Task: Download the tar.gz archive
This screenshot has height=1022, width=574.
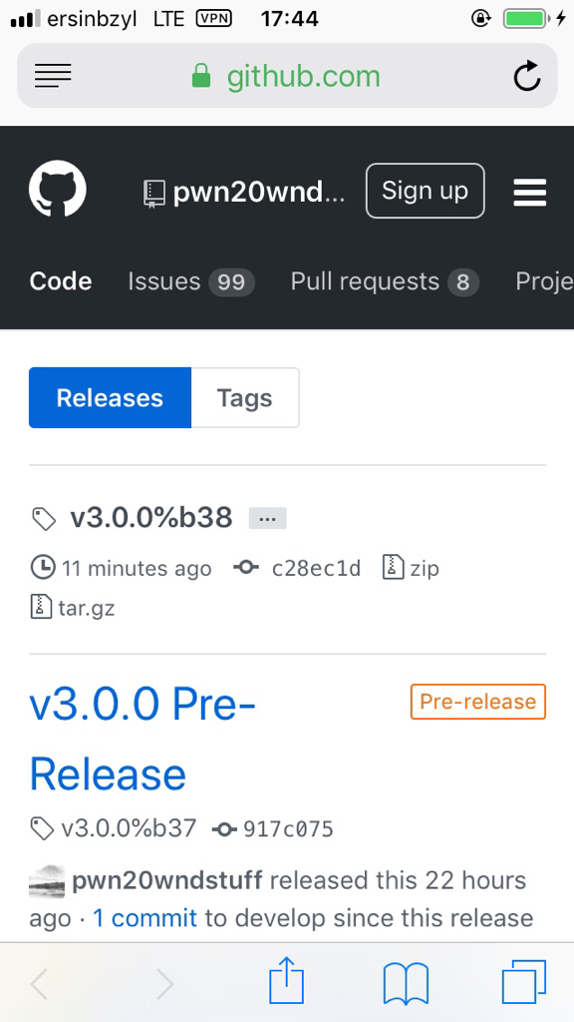Action: [x=73, y=609]
